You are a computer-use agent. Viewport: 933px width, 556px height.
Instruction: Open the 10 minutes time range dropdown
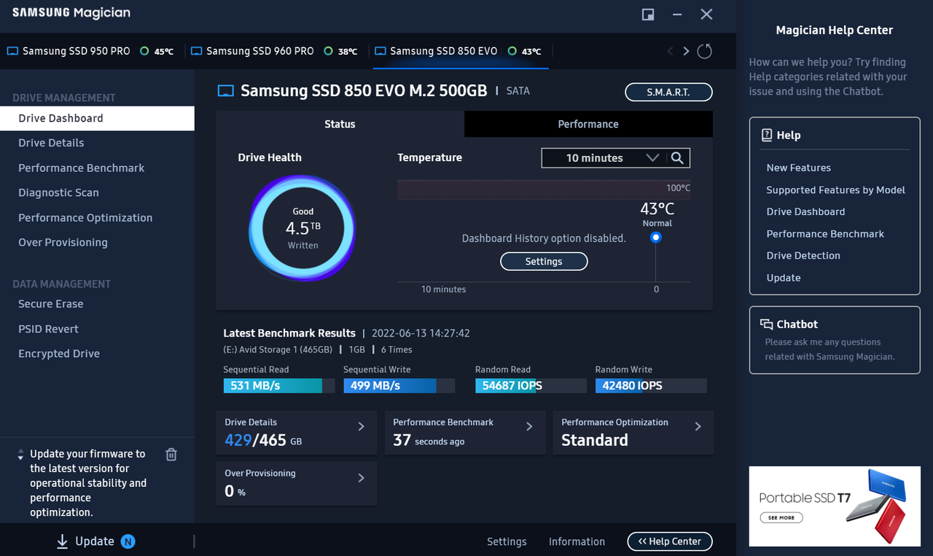(x=616, y=157)
